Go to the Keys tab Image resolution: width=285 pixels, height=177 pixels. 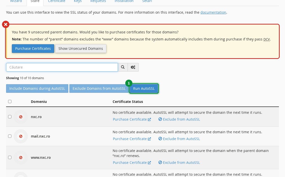click(x=78, y=2)
